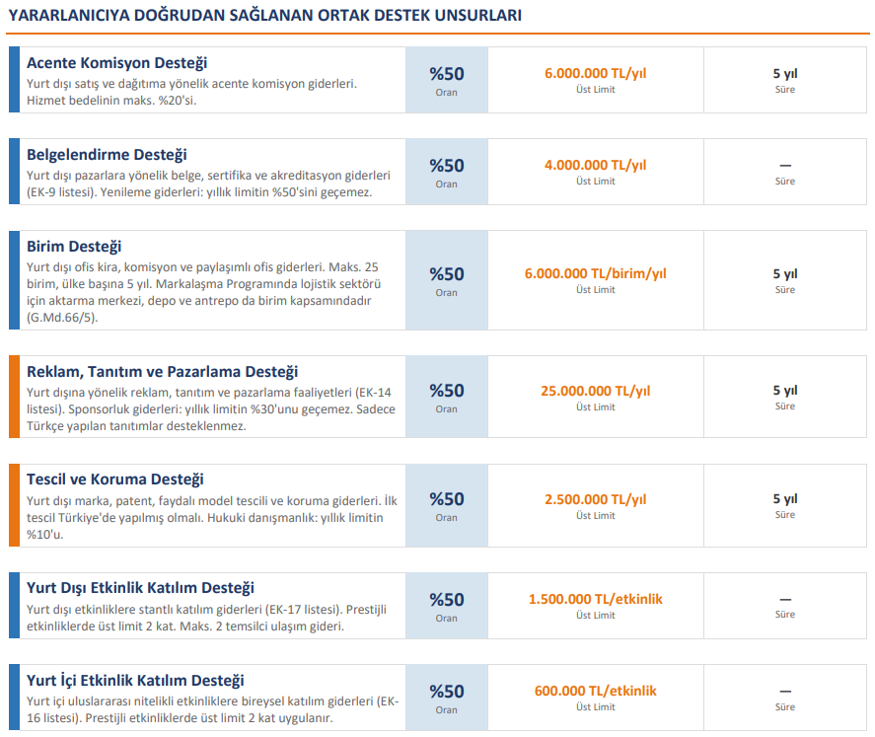Click the orange bar beside Tescil ve Koruma Desteği
Viewport: 875px width, 737px height.
tap(14, 505)
